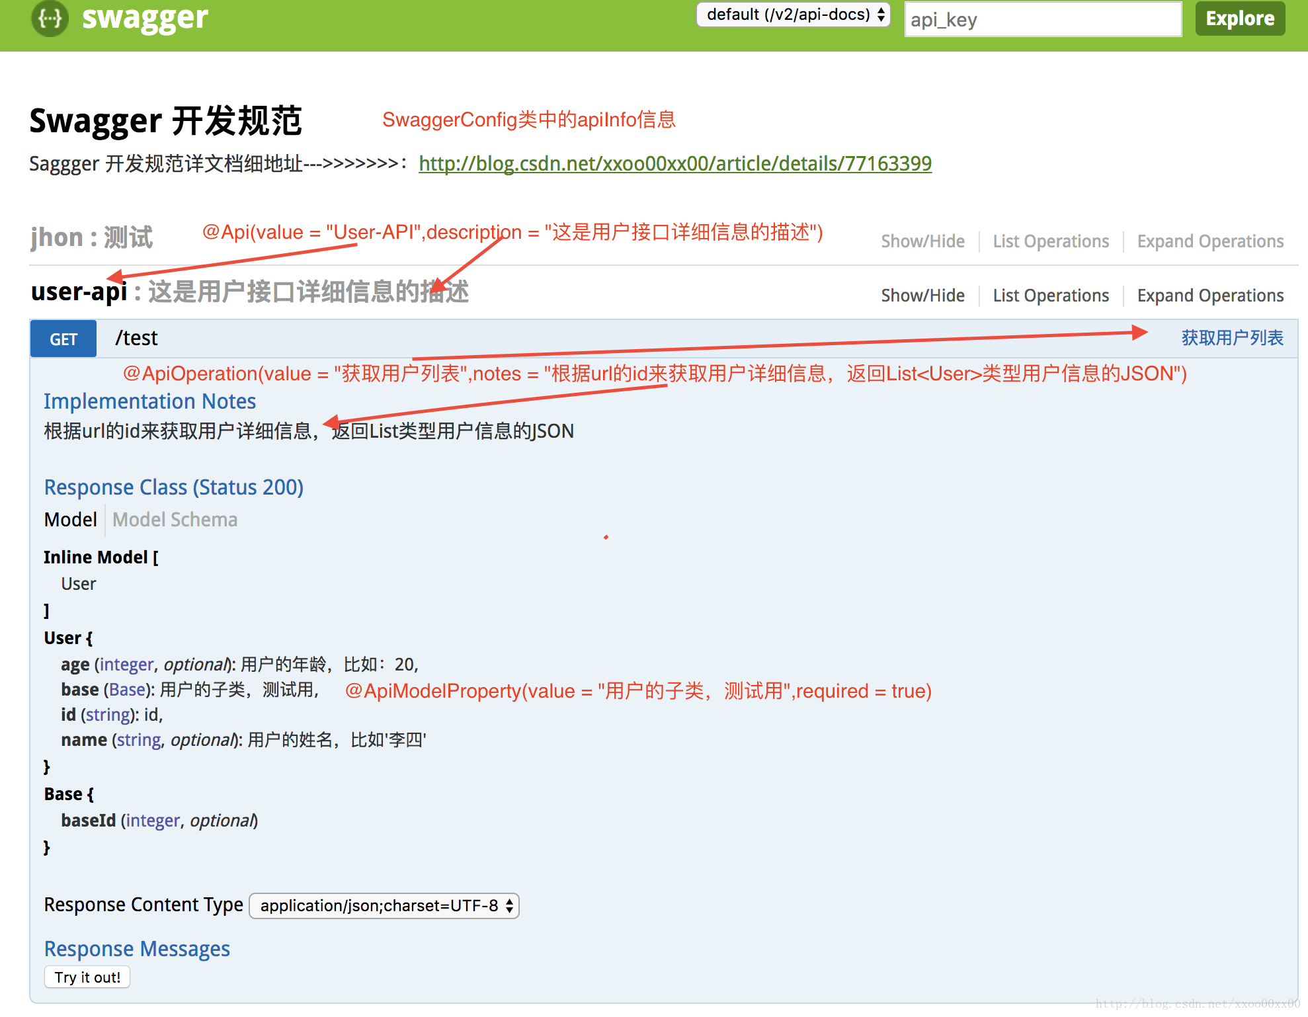Click the GET method badge
The width and height of the screenshot is (1308, 1017).
click(x=63, y=339)
